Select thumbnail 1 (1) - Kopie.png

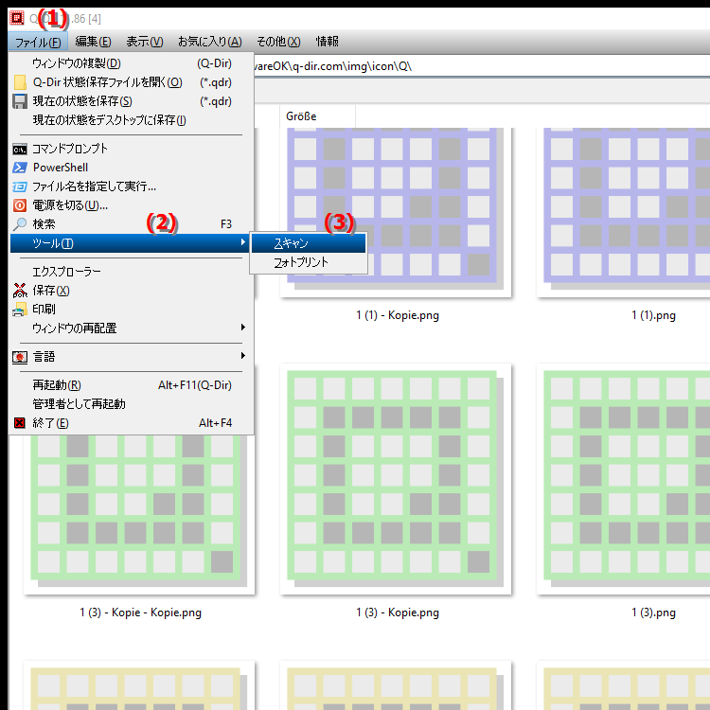[396, 212]
